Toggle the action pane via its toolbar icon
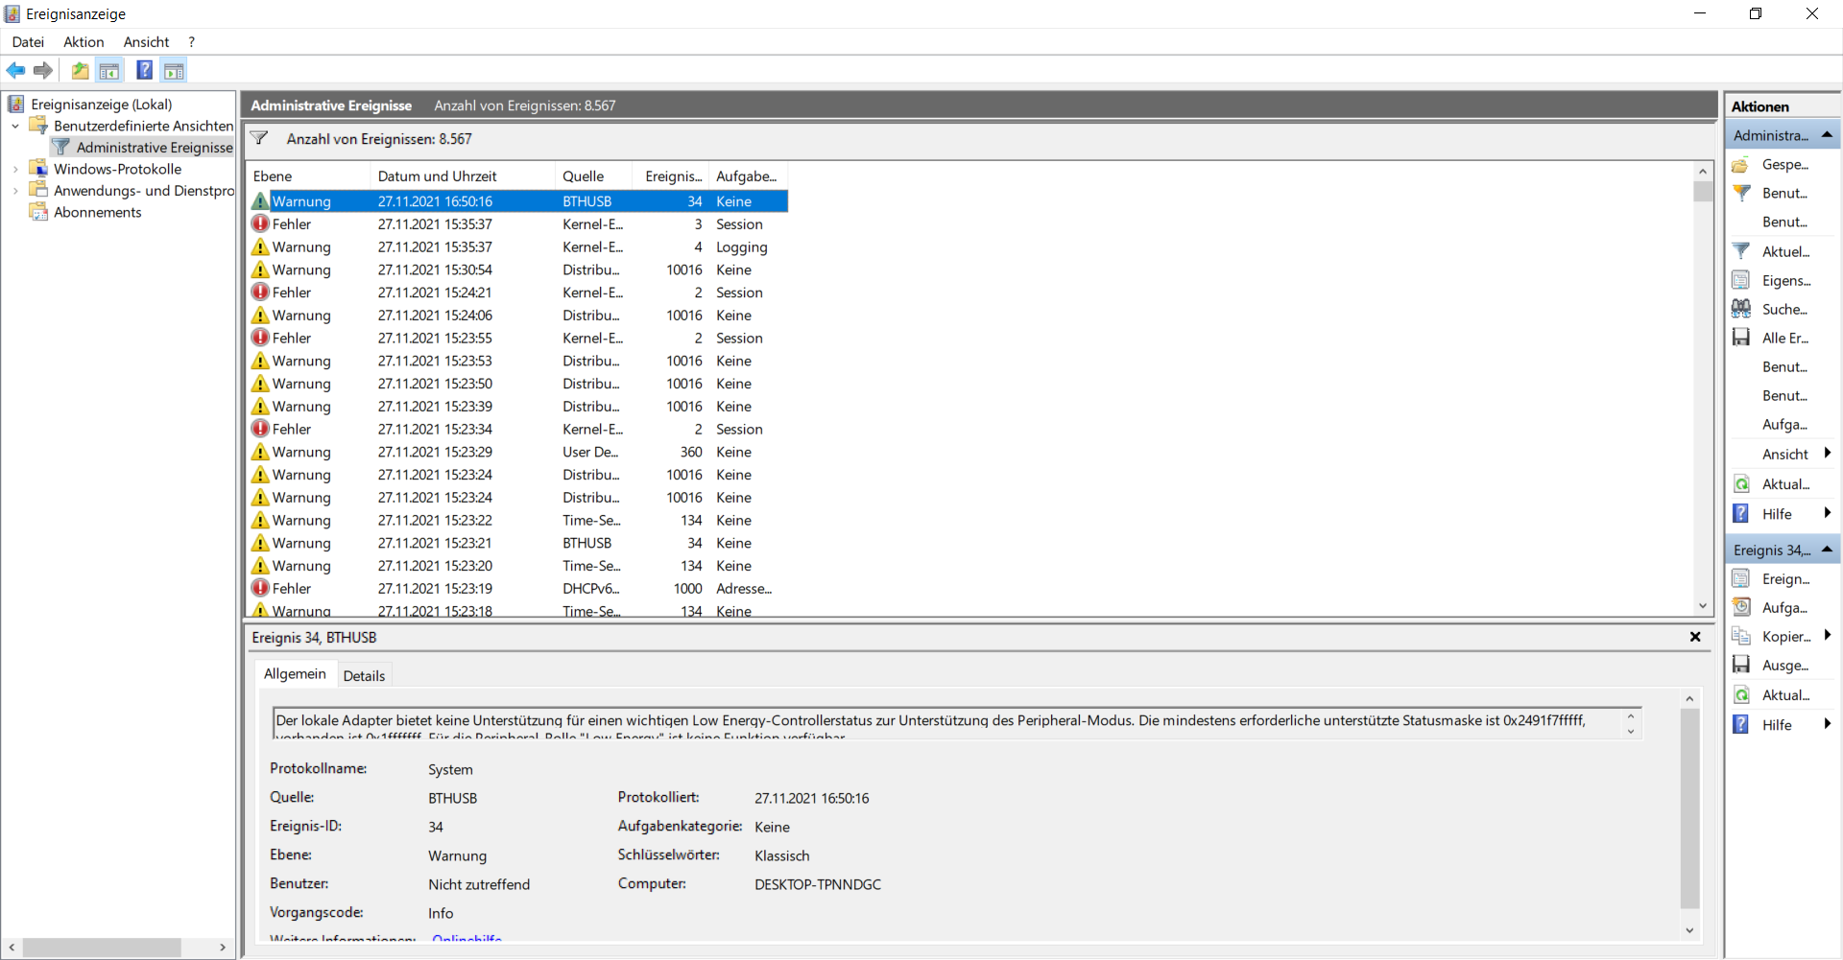The height and width of the screenshot is (960, 1843). [174, 70]
